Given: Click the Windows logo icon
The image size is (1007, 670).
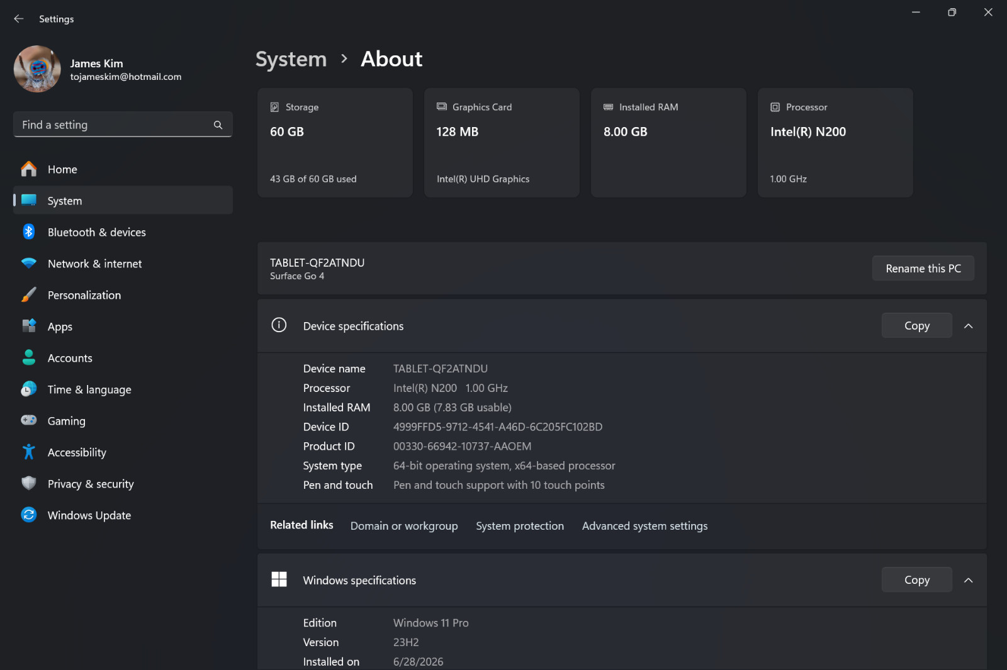Looking at the screenshot, I should [x=279, y=579].
